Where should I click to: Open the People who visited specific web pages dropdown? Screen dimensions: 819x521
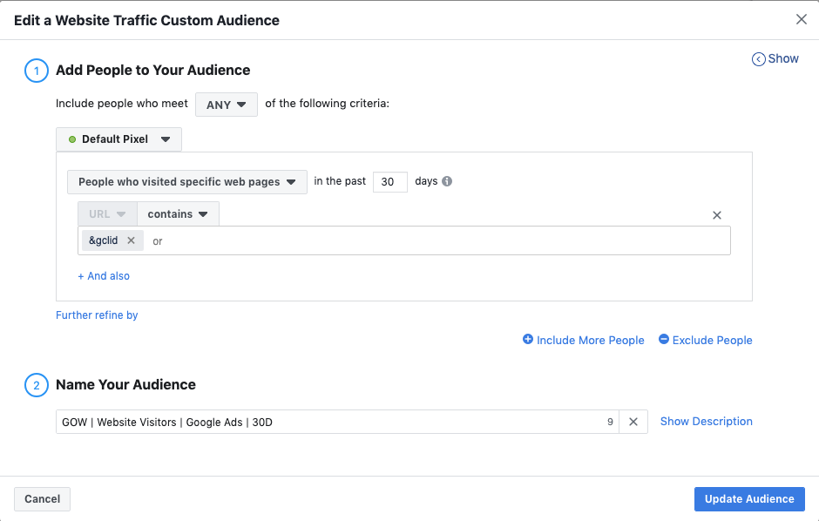pyautogui.click(x=186, y=181)
